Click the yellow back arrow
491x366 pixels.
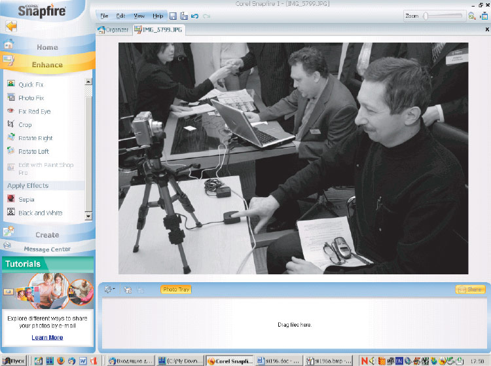pyautogui.click(x=11, y=27)
